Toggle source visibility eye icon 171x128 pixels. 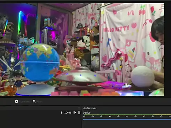pyautogui.click(x=74, y=112)
